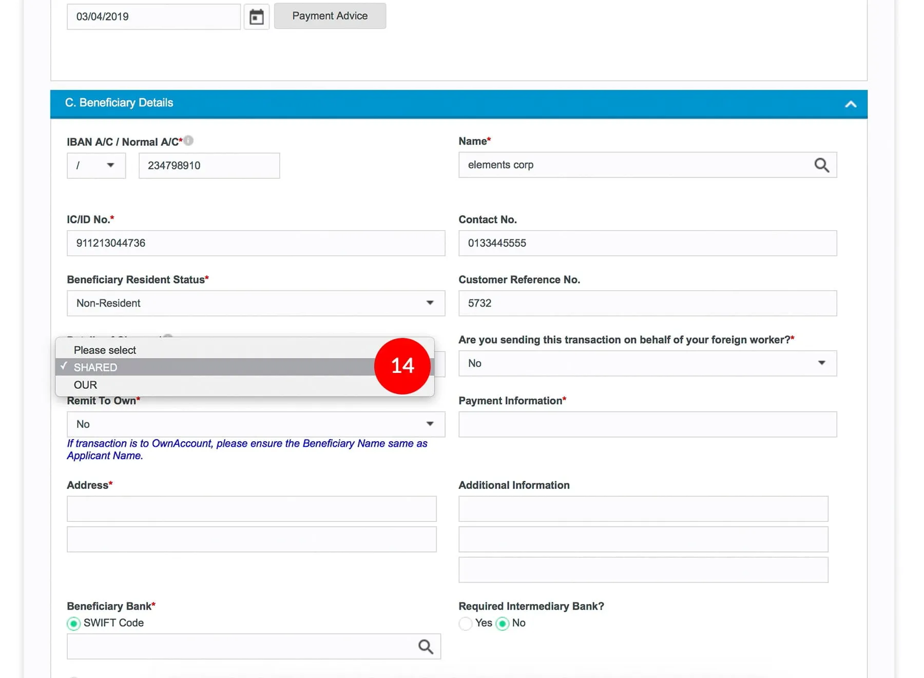Screen dimensions: 924x678
Task: Open the foreign worker transaction dropdown
Action: [647, 364]
